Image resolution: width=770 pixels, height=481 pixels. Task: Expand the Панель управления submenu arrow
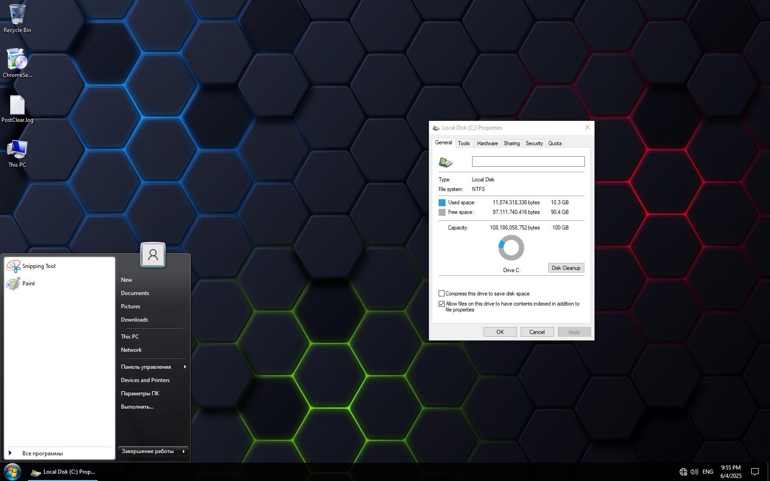pos(185,367)
